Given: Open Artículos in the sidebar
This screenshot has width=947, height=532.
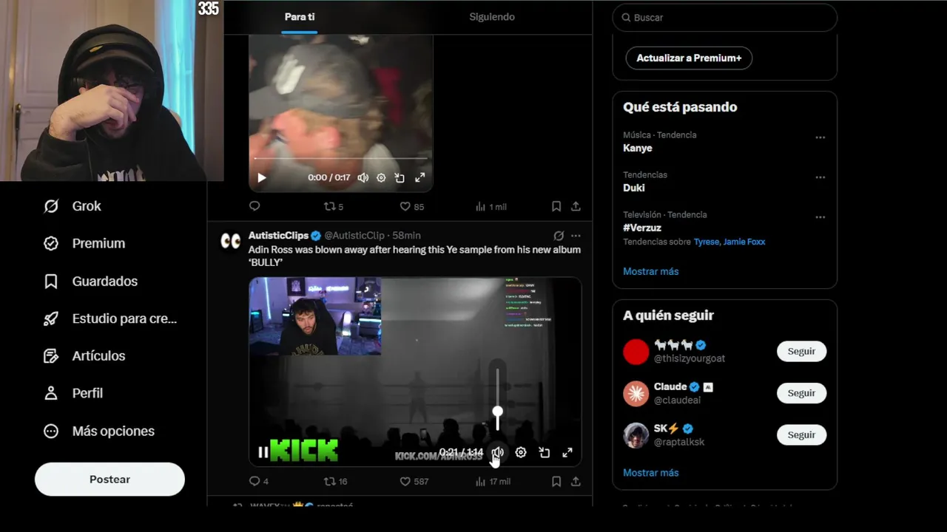Looking at the screenshot, I should tap(84, 355).
